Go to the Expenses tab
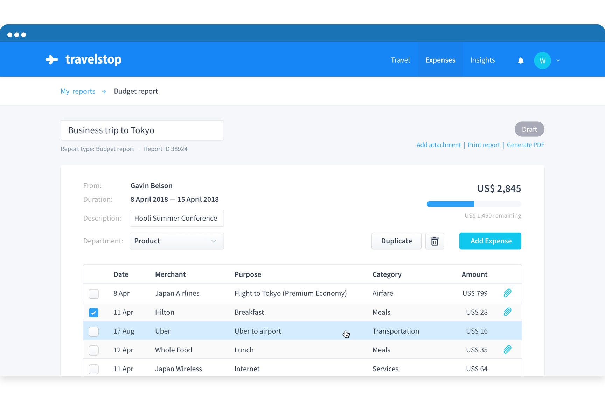Screen dimensions: 605x400 coord(440,60)
